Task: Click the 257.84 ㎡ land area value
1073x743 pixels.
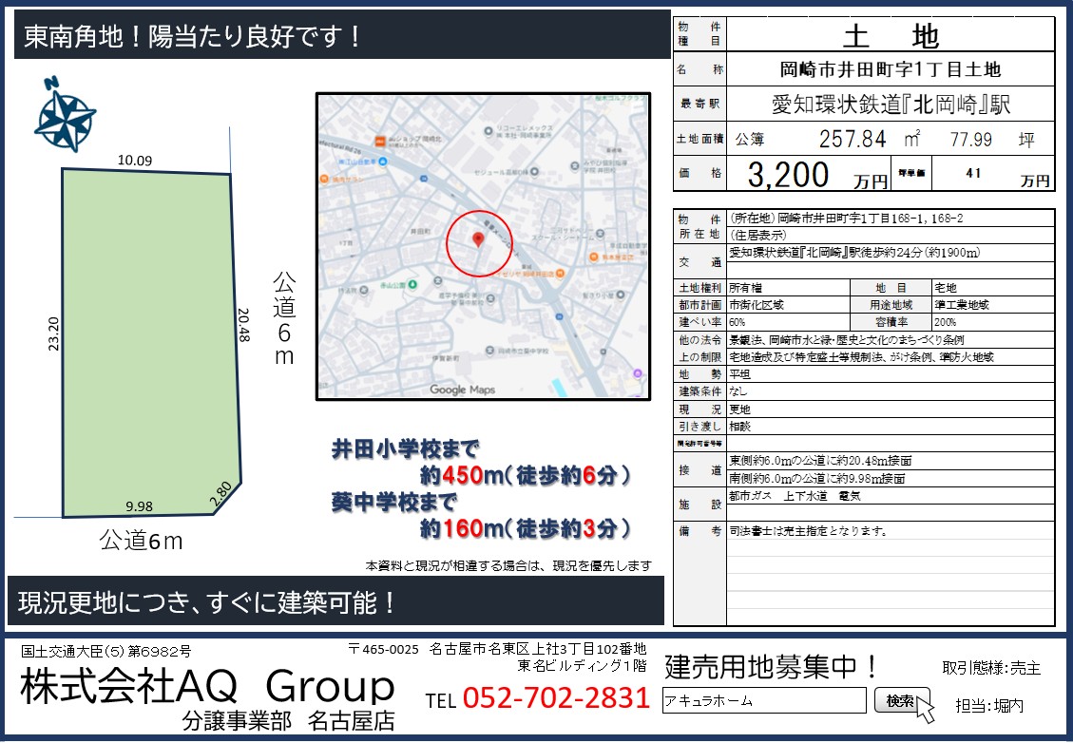Action: click(x=853, y=139)
